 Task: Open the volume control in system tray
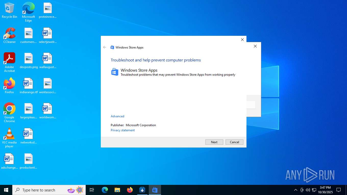click(308, 190)
